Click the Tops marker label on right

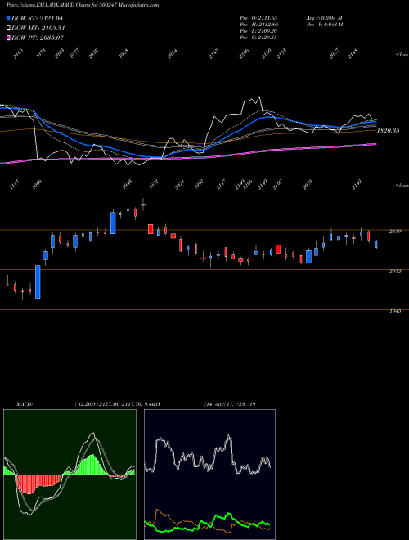click(402, 55)
